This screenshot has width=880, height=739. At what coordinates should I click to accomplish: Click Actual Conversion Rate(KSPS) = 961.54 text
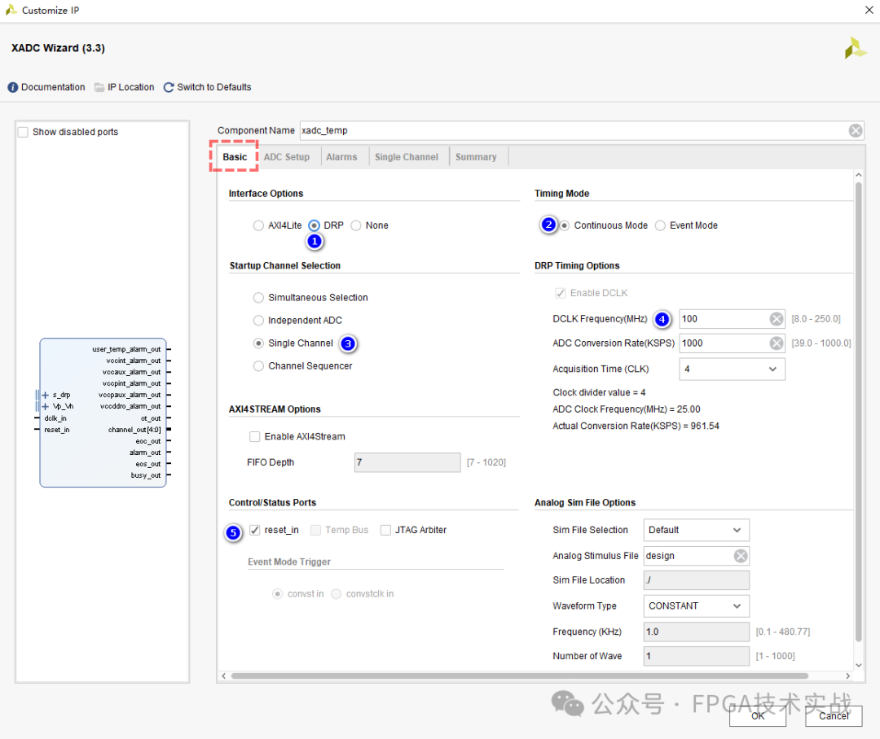636,426
